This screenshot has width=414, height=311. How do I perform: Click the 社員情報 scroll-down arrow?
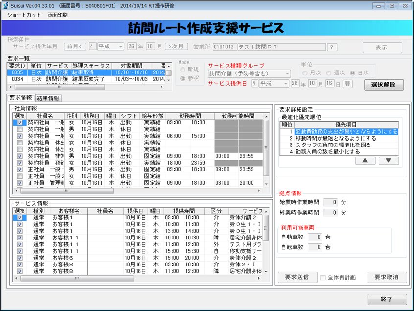click(x=266, y=184)
